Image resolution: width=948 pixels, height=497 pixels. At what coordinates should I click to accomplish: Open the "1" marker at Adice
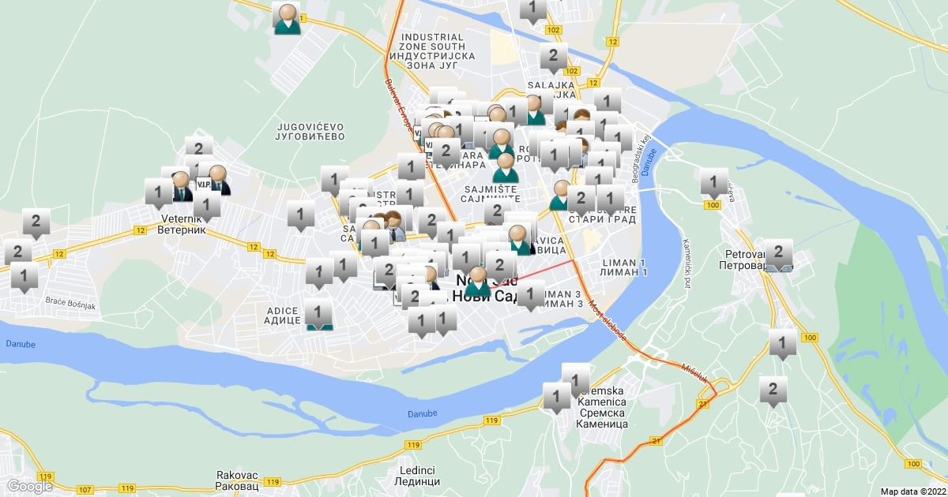pos(319,313)
